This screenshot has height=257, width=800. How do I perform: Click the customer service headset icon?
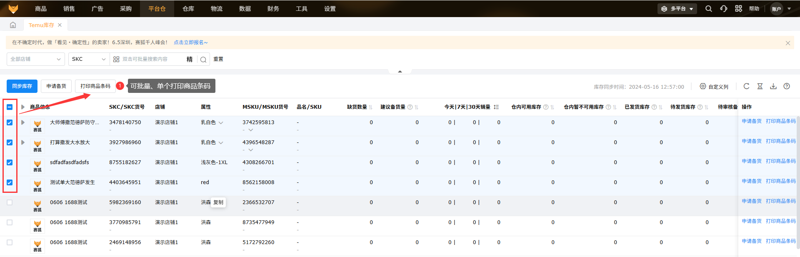pyautogui.click(x=724, y=9)
